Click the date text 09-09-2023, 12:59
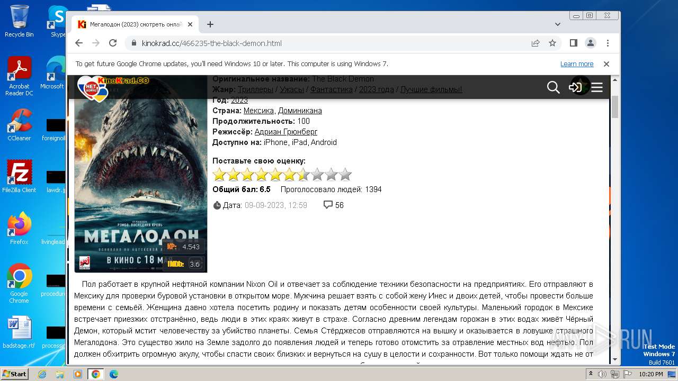 click(x=276, y=205)
